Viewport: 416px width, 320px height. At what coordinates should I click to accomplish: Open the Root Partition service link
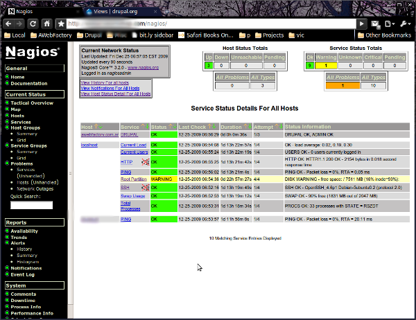coord(133,179)
